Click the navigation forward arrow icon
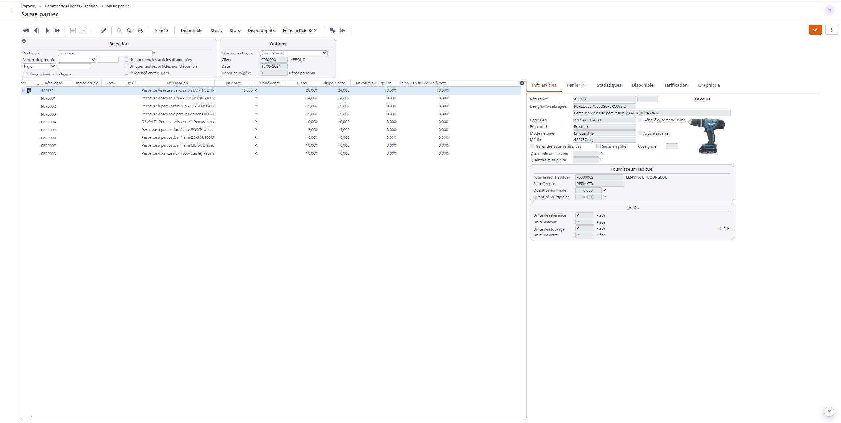 pos(48,30)
